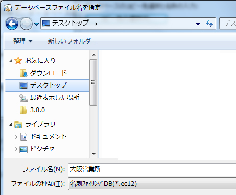
Task: Click the desktop icon in address bar
Action: tap(46, 23)
